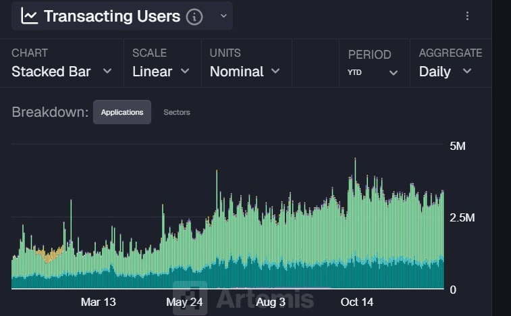The width and height of the screenshot is (511, 316).
Task: Click the May 24 axis date label
Action: coord(184,302)
